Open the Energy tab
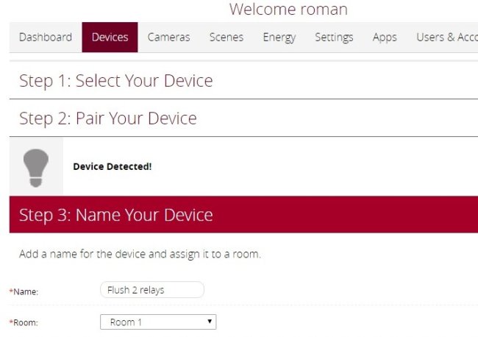Screen dimensions: 478x337 click(x=279, y=38)
